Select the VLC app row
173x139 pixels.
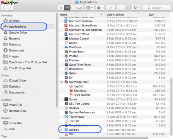point(114,134)
